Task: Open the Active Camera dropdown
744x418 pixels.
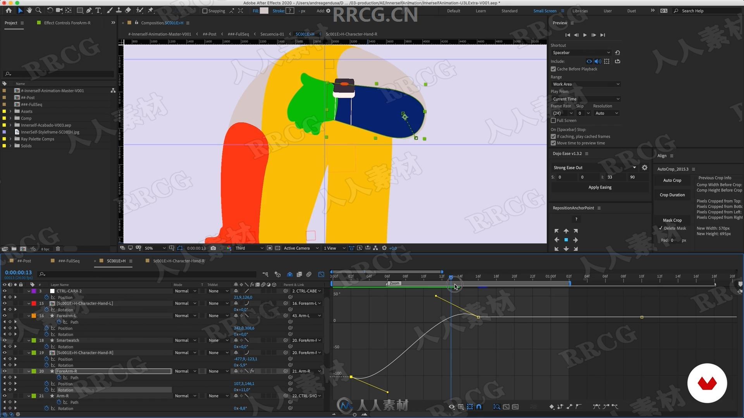Action: click(x=301, y=248)
